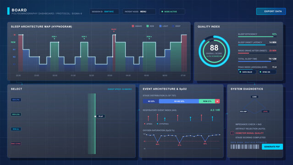Click the Sleep Onset Latency bar
The width and height of the screenshot is (293, 165).
tap(257, 45)
